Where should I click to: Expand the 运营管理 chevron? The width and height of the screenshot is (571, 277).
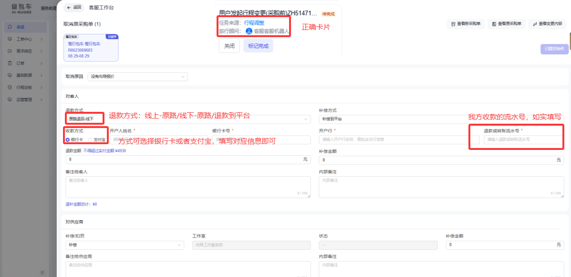point(42,99)
